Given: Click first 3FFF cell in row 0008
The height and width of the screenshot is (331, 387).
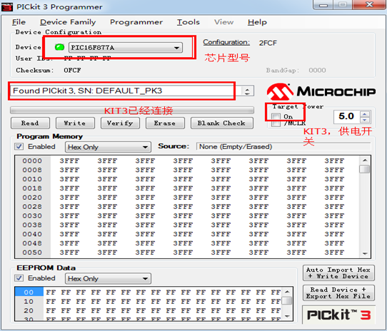Looking at the screenshot, I should tap(69, 170).
